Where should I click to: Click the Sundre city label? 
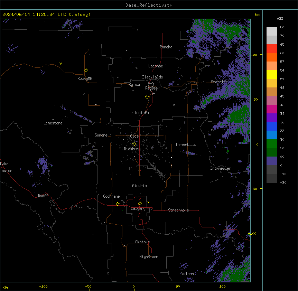click(x=101, y=135)
